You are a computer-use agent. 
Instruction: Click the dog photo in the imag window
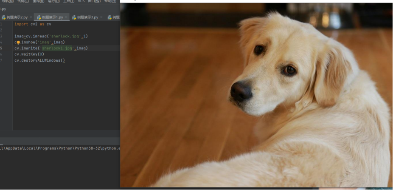coord(256,95)
